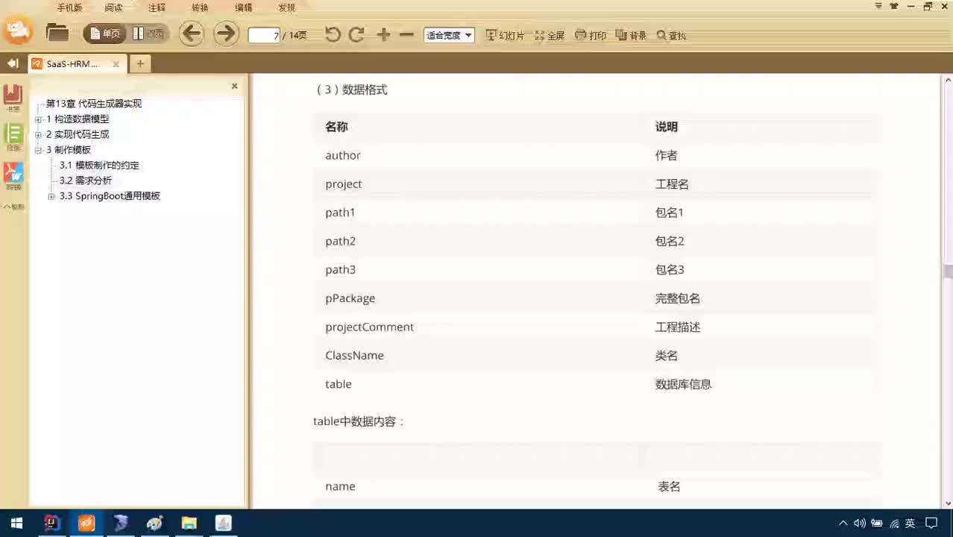Close the SaaS-HRM document tab
953x537 pixels.
click(x=116, y=64)
